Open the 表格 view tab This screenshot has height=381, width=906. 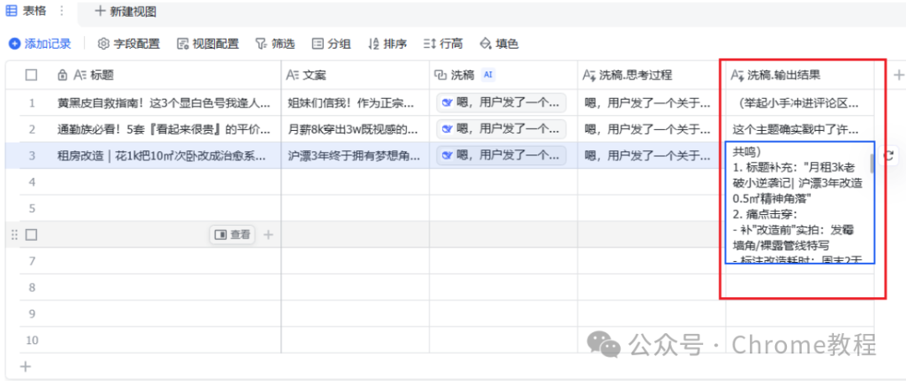coord(27,11)
